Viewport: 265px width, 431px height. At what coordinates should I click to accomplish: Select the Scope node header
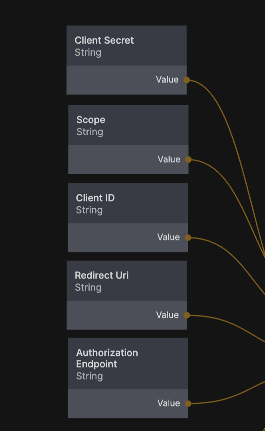pyautogui.click(x=91, y=120)
